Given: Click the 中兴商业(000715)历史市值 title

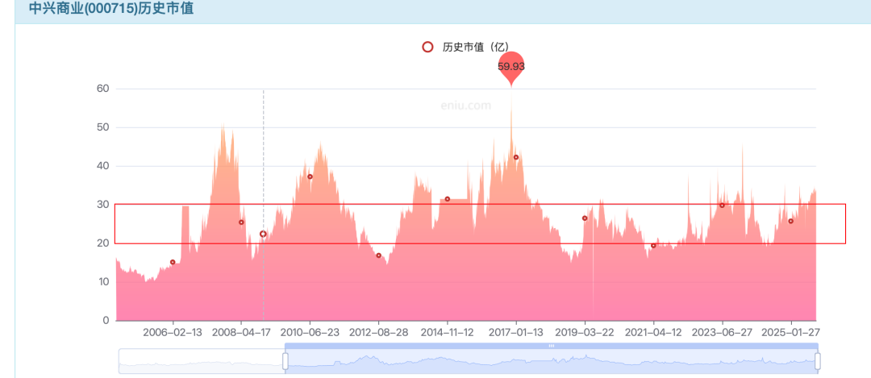Looking at the screenshot, I should pyautogui.click(x=111, y=8).
